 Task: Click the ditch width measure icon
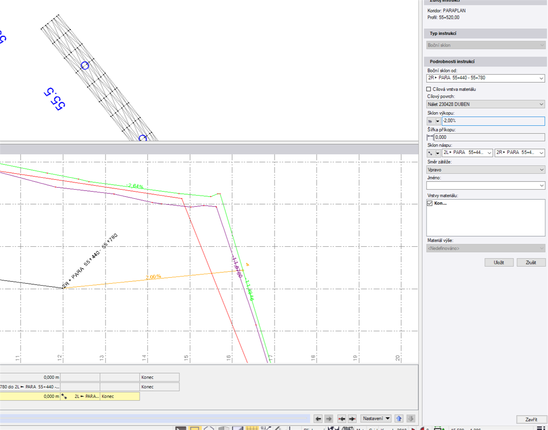coord(430,137)
